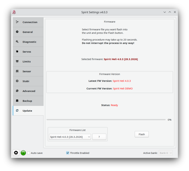Click the Stabi tab icon

17,81
